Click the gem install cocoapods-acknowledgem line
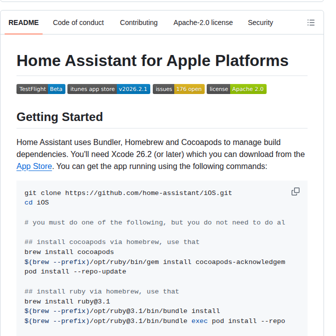 point(155,262)
